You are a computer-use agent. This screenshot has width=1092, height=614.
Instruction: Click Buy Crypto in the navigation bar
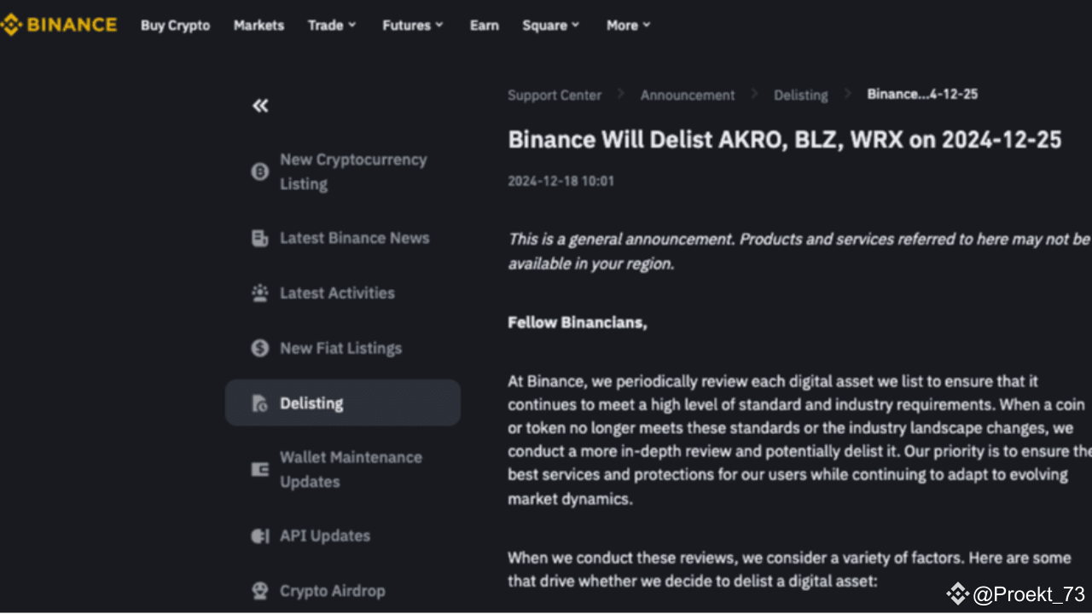175,25
